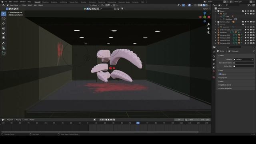Image resolution: width=256 pixels, height=144 pixels.
Task: Switch to the Modeling workspace tab
Action: coord(45,2)
